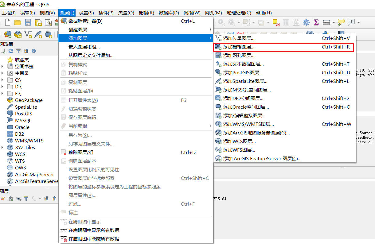
Task: Open the 设置(S) menu
Action: click(86, 13)
